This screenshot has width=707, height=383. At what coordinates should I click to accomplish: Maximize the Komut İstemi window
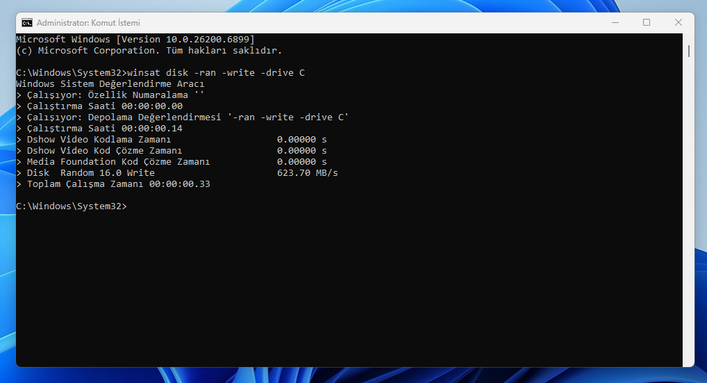[647, 23]
